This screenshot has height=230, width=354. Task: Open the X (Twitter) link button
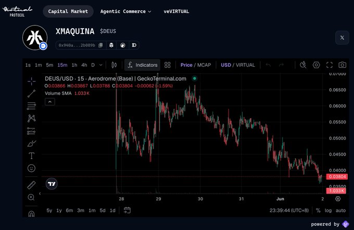(342, 37)
